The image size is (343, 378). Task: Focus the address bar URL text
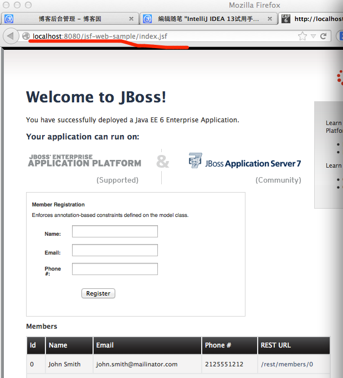(100, 36)
